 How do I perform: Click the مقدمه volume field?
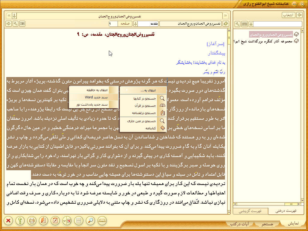(148, 24)
